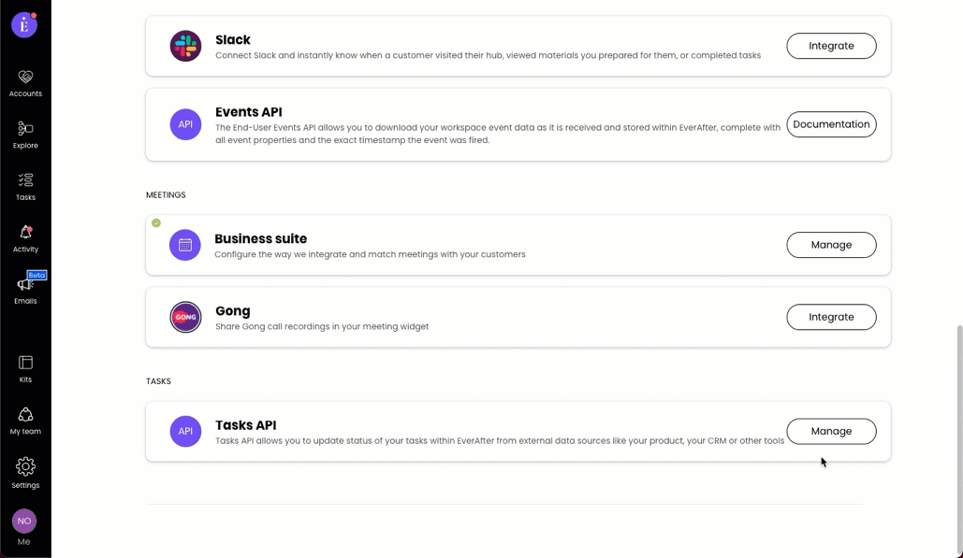Open the Activity bell icon
The height and width of the screenshot is (558, 963).
click(25, 233)
